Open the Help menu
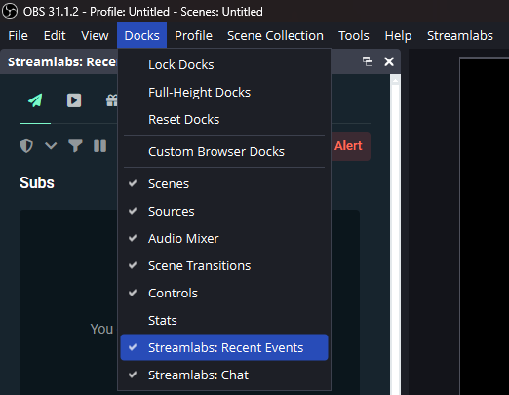Viewport: 509px width, 395px height. pos(398,36)
